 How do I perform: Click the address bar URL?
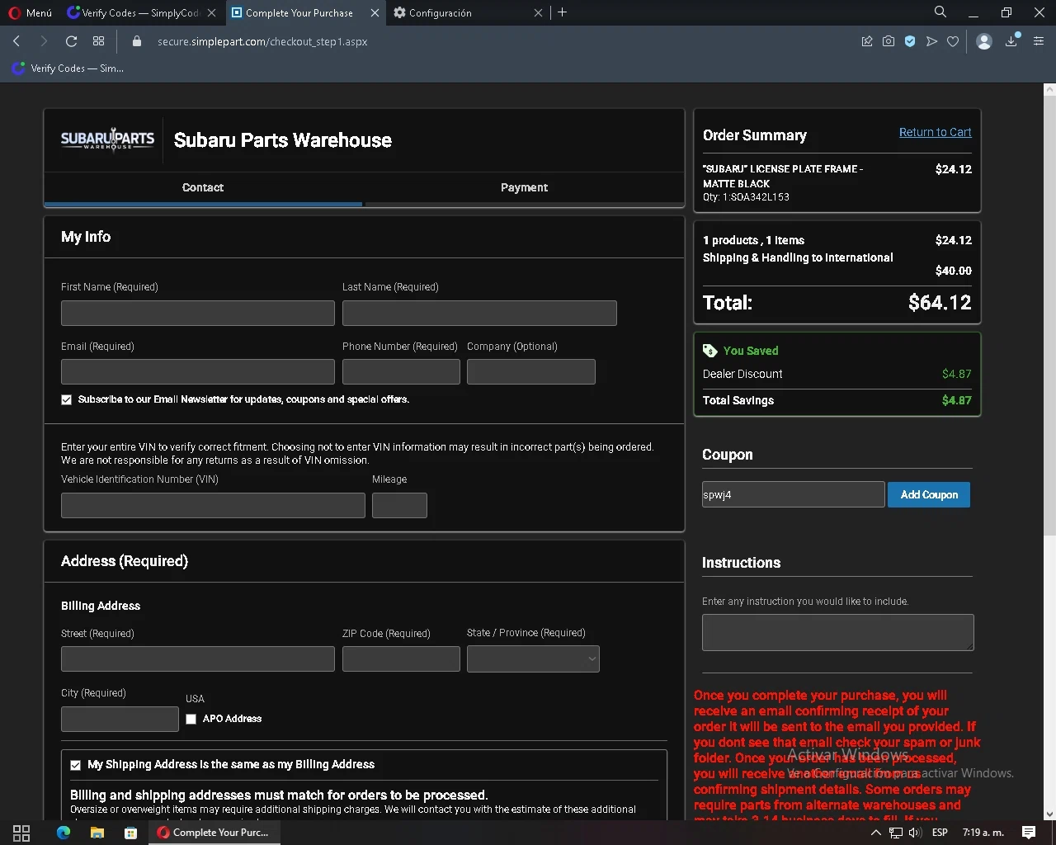click(x=262, y=41)
